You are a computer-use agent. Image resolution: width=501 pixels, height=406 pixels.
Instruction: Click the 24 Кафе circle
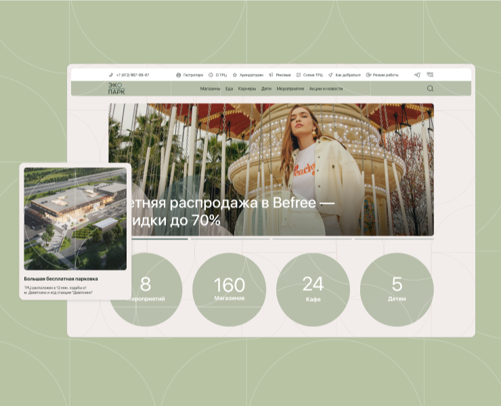click(313, 289)
